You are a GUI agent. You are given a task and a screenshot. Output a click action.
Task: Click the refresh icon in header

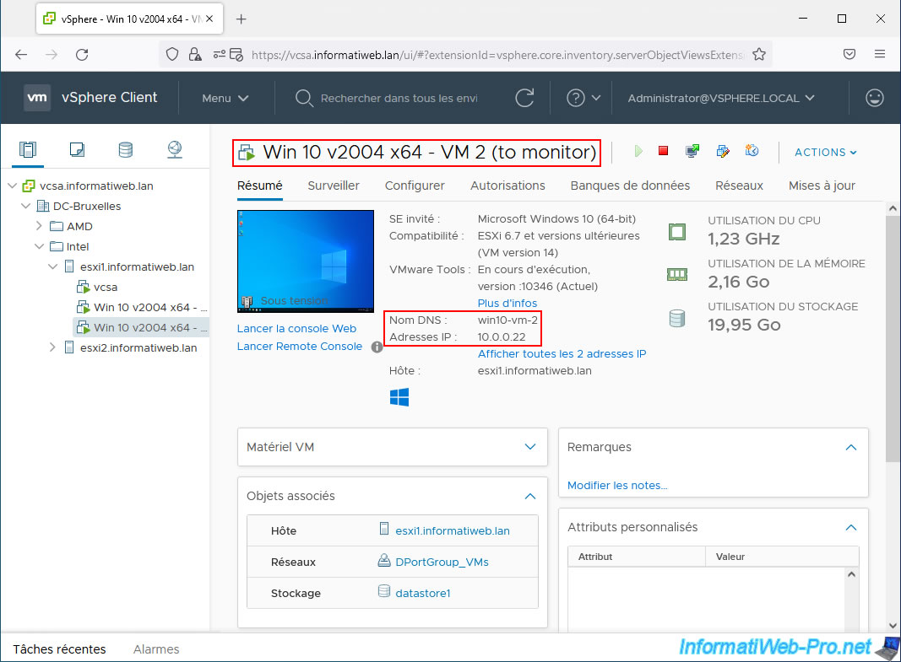tap(525, 98)
